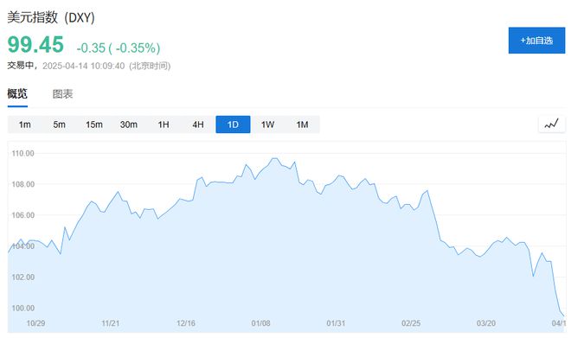Switch to the 概览 tab
Screen dimensions: 571x338
click(17, 94)
